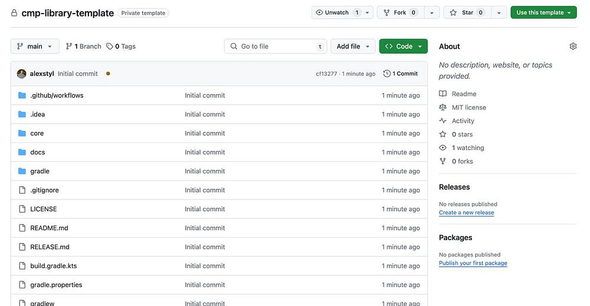Image resolution: width=590 pixels, height=306 pixels.
Task: Click the .github/workflows folder icon
Action: pyautogui.click(x=22, y=95)
